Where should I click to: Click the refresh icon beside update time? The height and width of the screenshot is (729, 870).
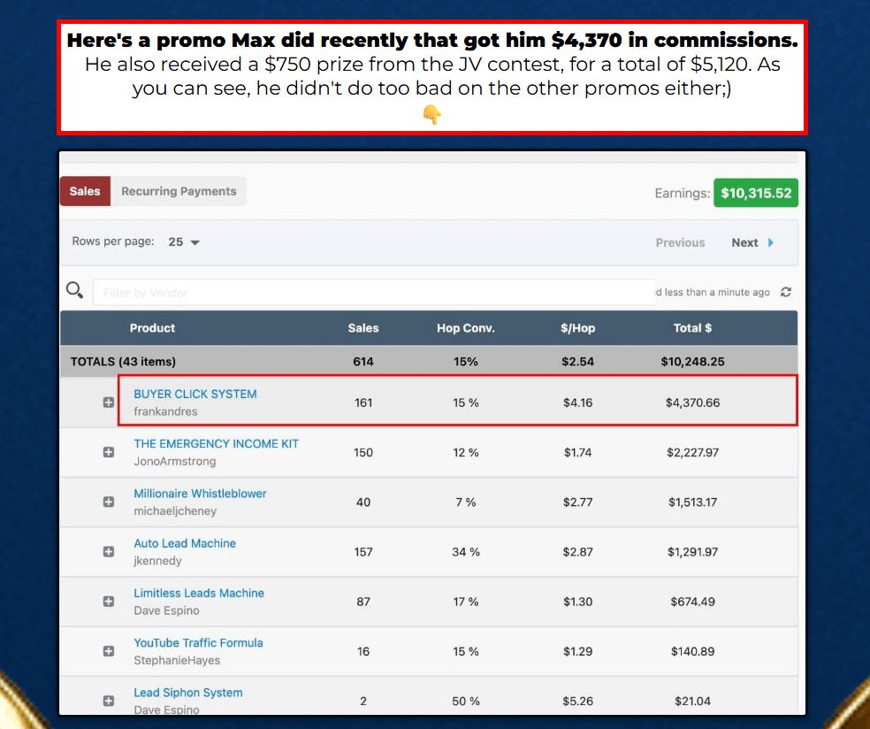coord(786,292)
